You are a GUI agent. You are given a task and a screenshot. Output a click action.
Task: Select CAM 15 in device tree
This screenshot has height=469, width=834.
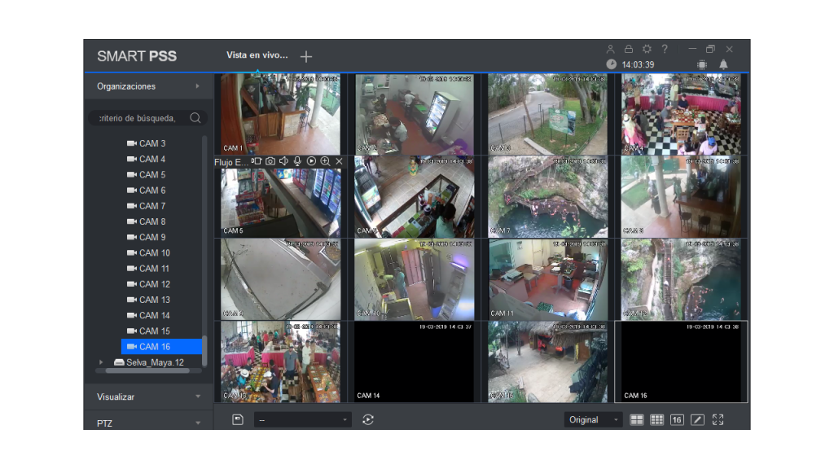coord(148,331)
